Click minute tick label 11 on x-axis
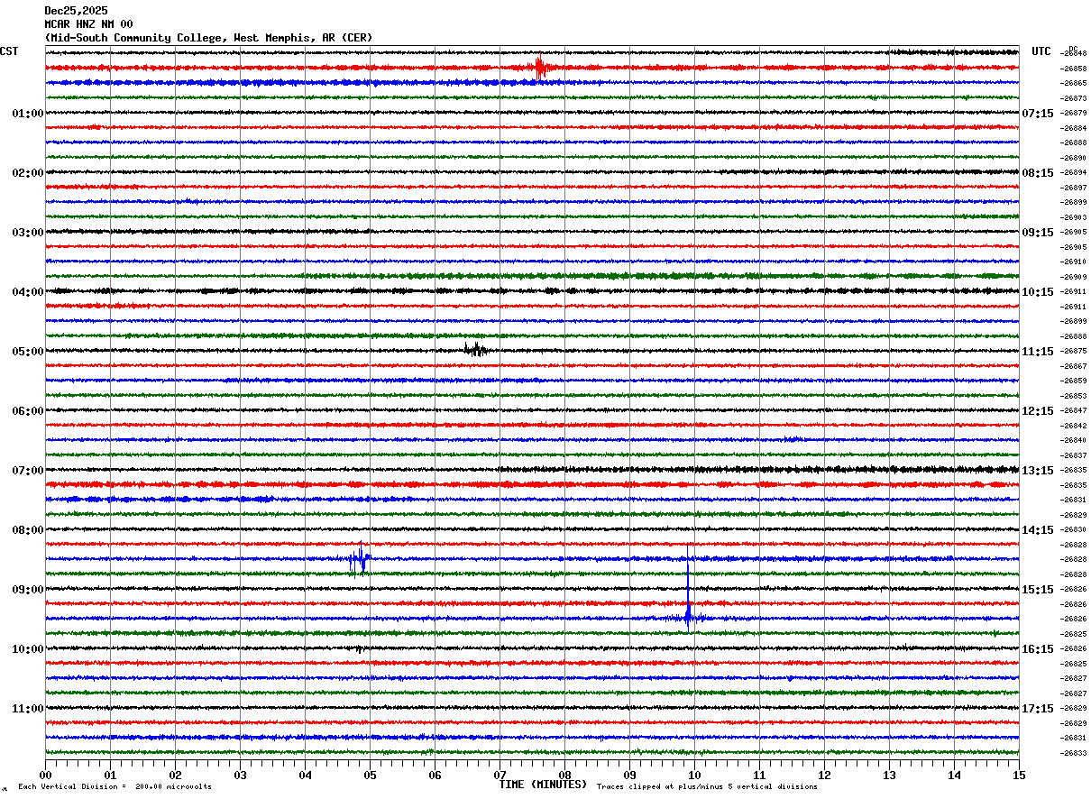This screenshot has height=799, width=1091. pyautogui.click(x=759, y=775)
